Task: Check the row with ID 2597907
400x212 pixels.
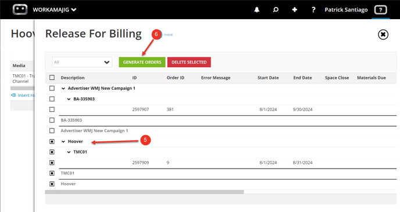Action: [x=52, y=109]
